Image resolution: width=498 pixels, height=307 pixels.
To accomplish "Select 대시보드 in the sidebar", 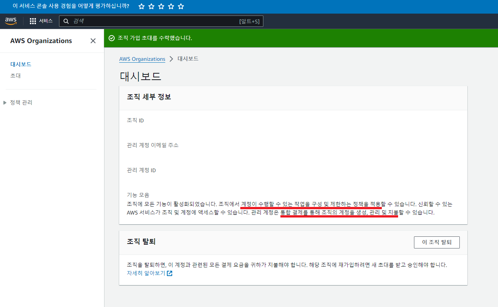I will click(21, 64).
